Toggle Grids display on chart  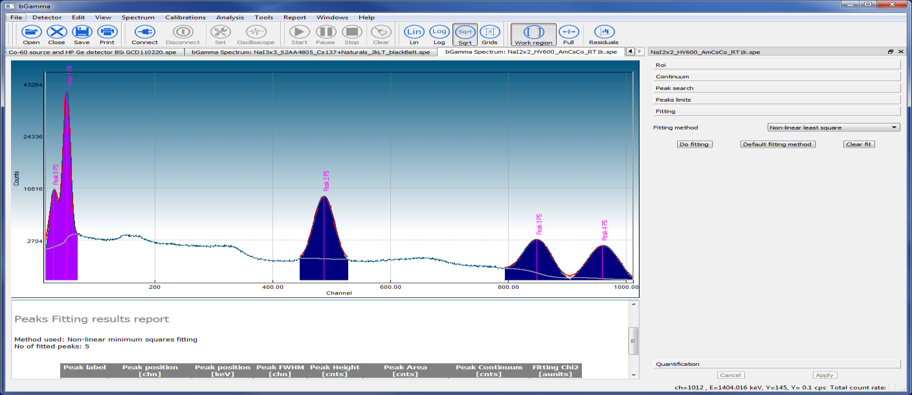point(490,34)
